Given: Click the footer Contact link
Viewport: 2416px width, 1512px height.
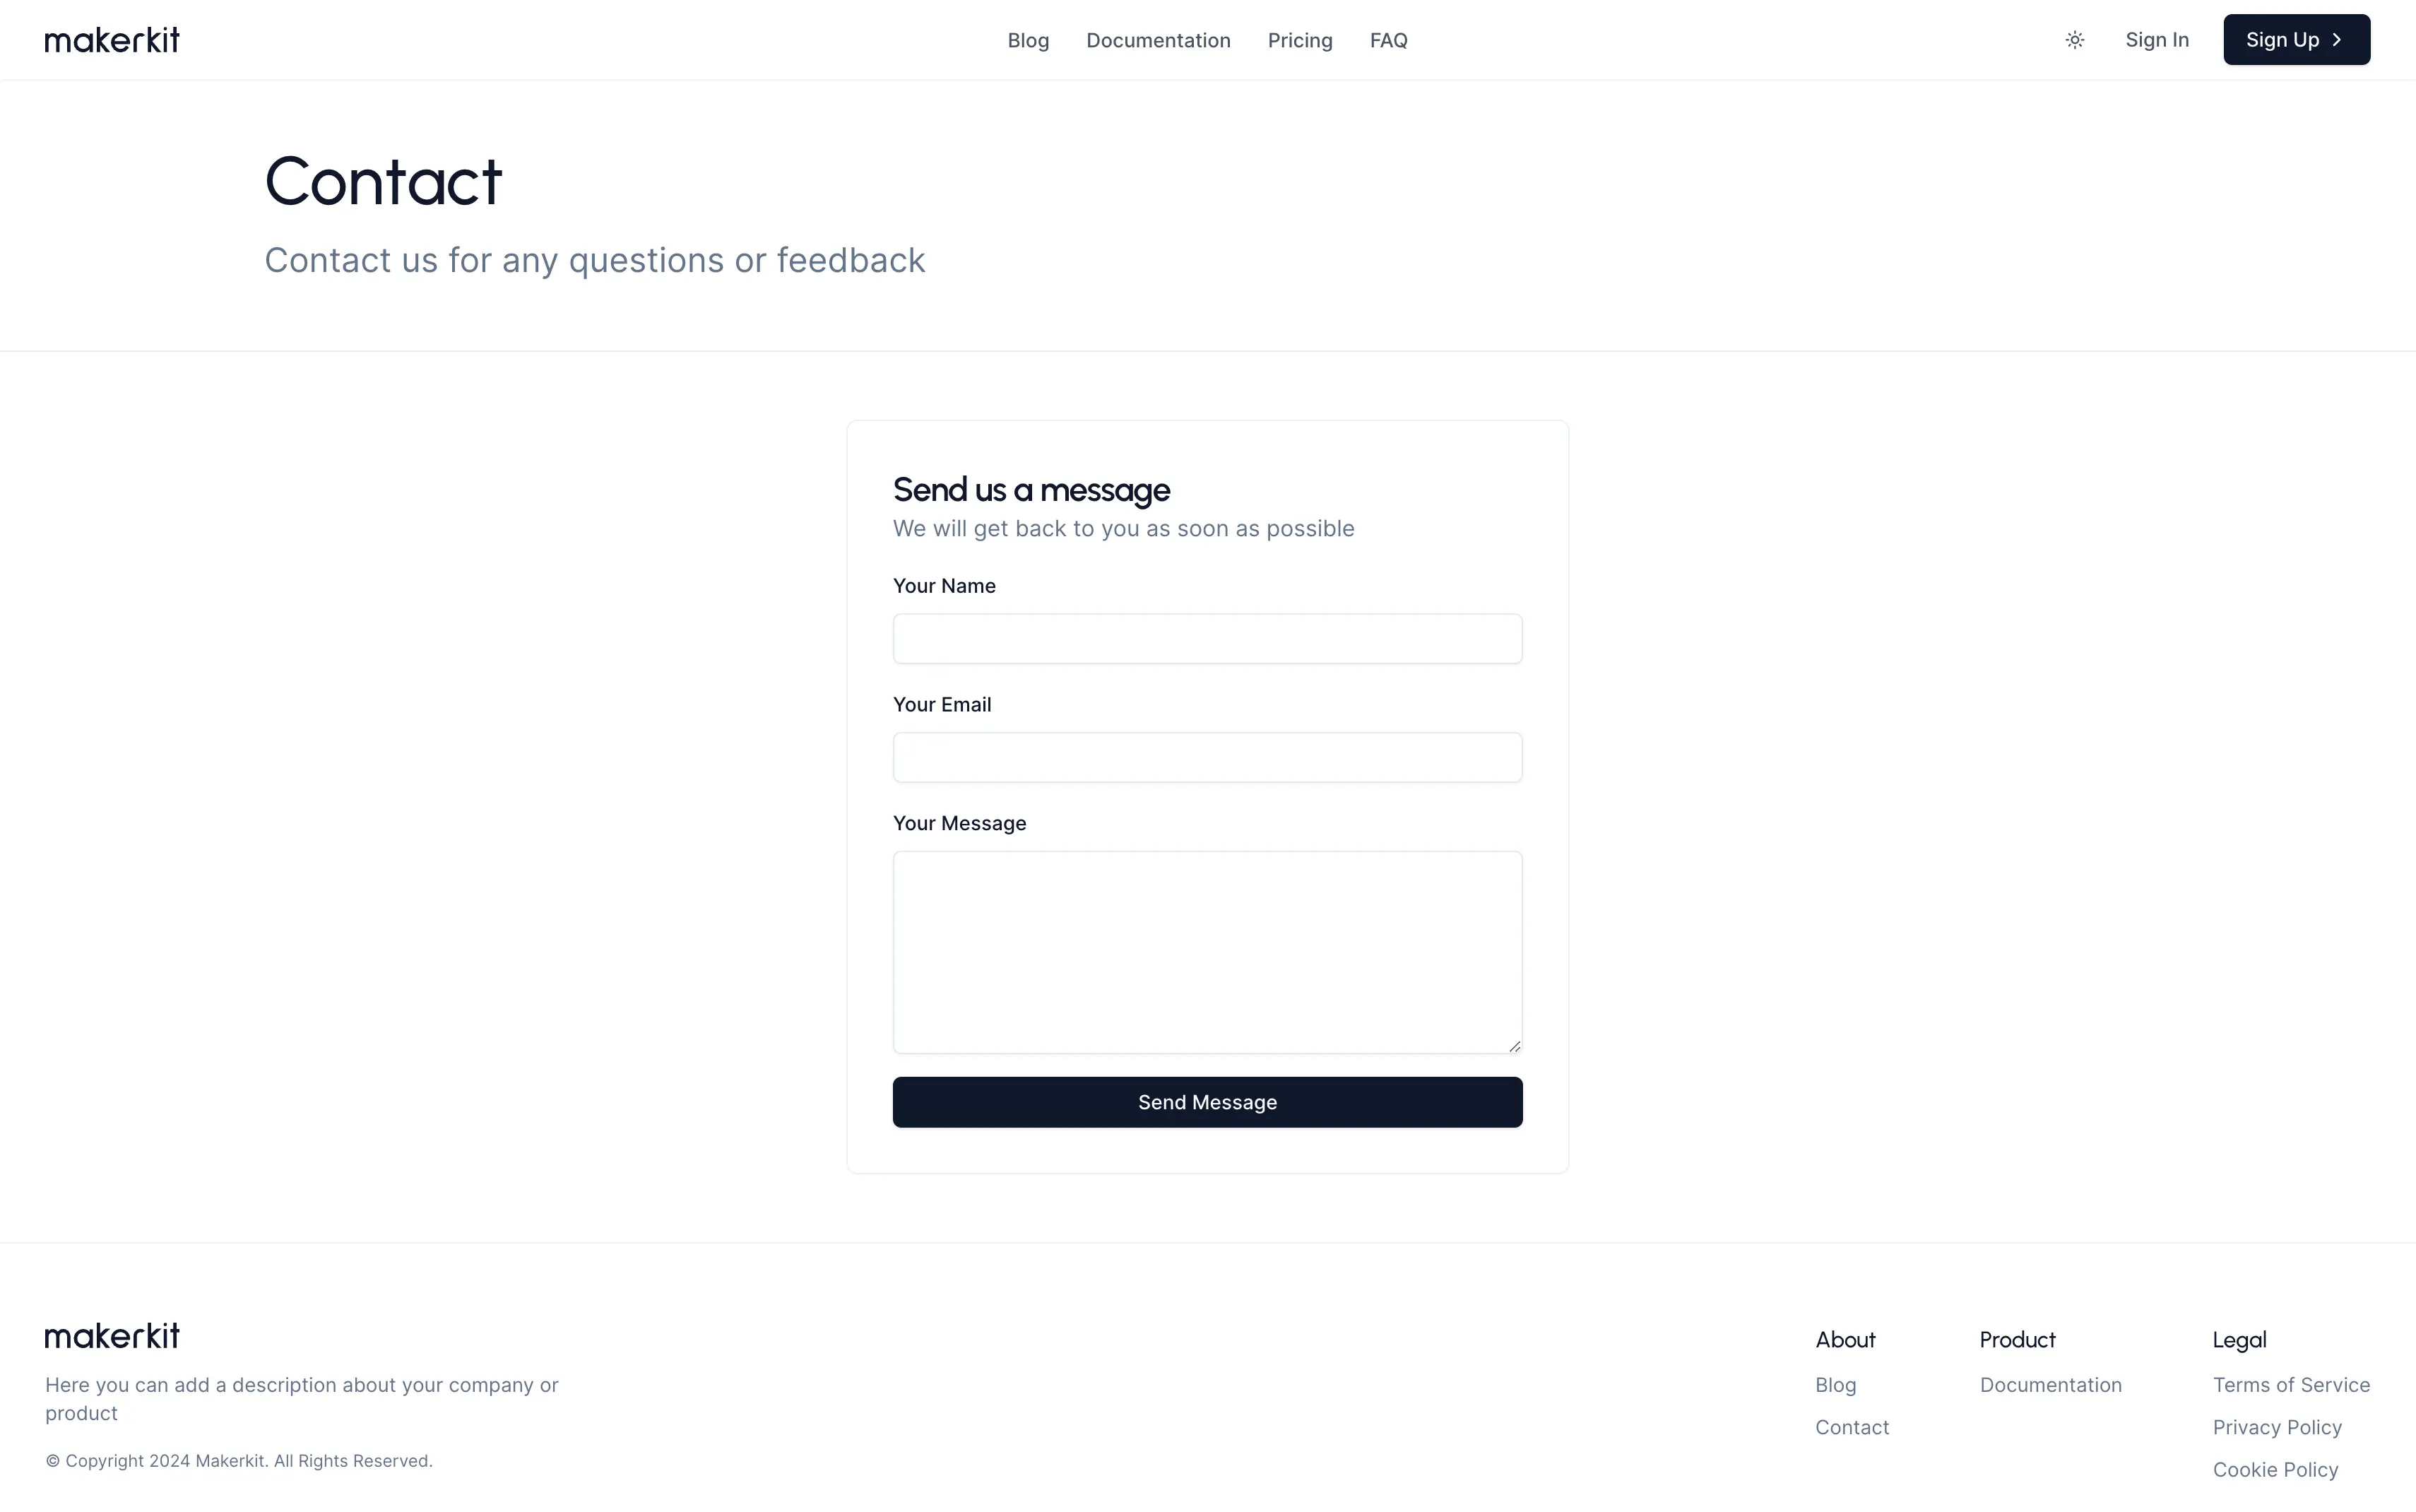Looking at the screenshot, I should (x=1852, y=1427).
